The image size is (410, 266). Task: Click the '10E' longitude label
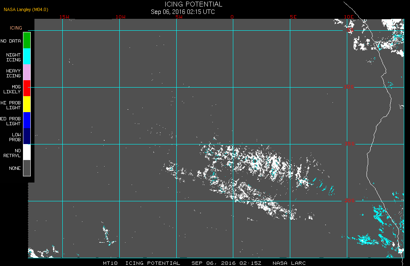pyautogui.click(x=349, y=17)
